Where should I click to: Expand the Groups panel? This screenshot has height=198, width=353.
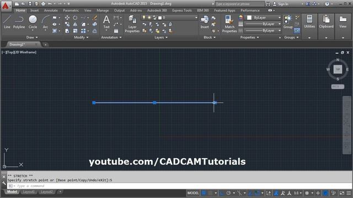291,37
